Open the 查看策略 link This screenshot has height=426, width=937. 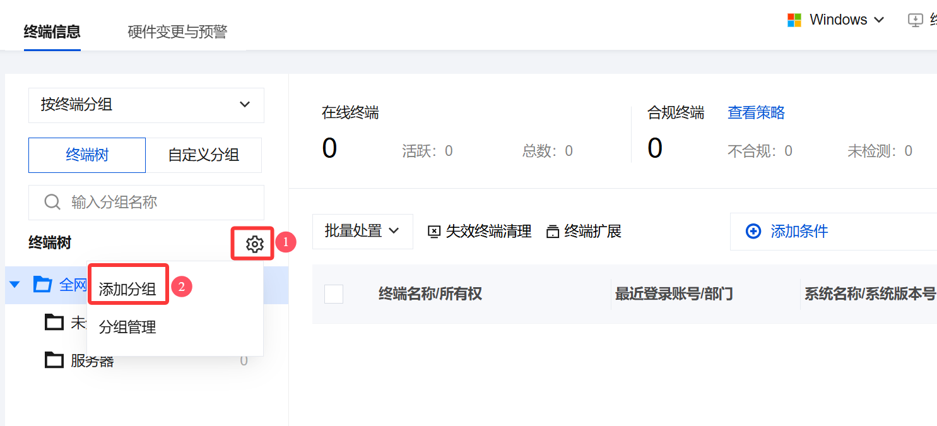click(756, 113)
